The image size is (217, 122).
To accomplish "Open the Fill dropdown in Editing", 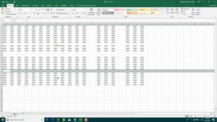I will coord(183,12).
